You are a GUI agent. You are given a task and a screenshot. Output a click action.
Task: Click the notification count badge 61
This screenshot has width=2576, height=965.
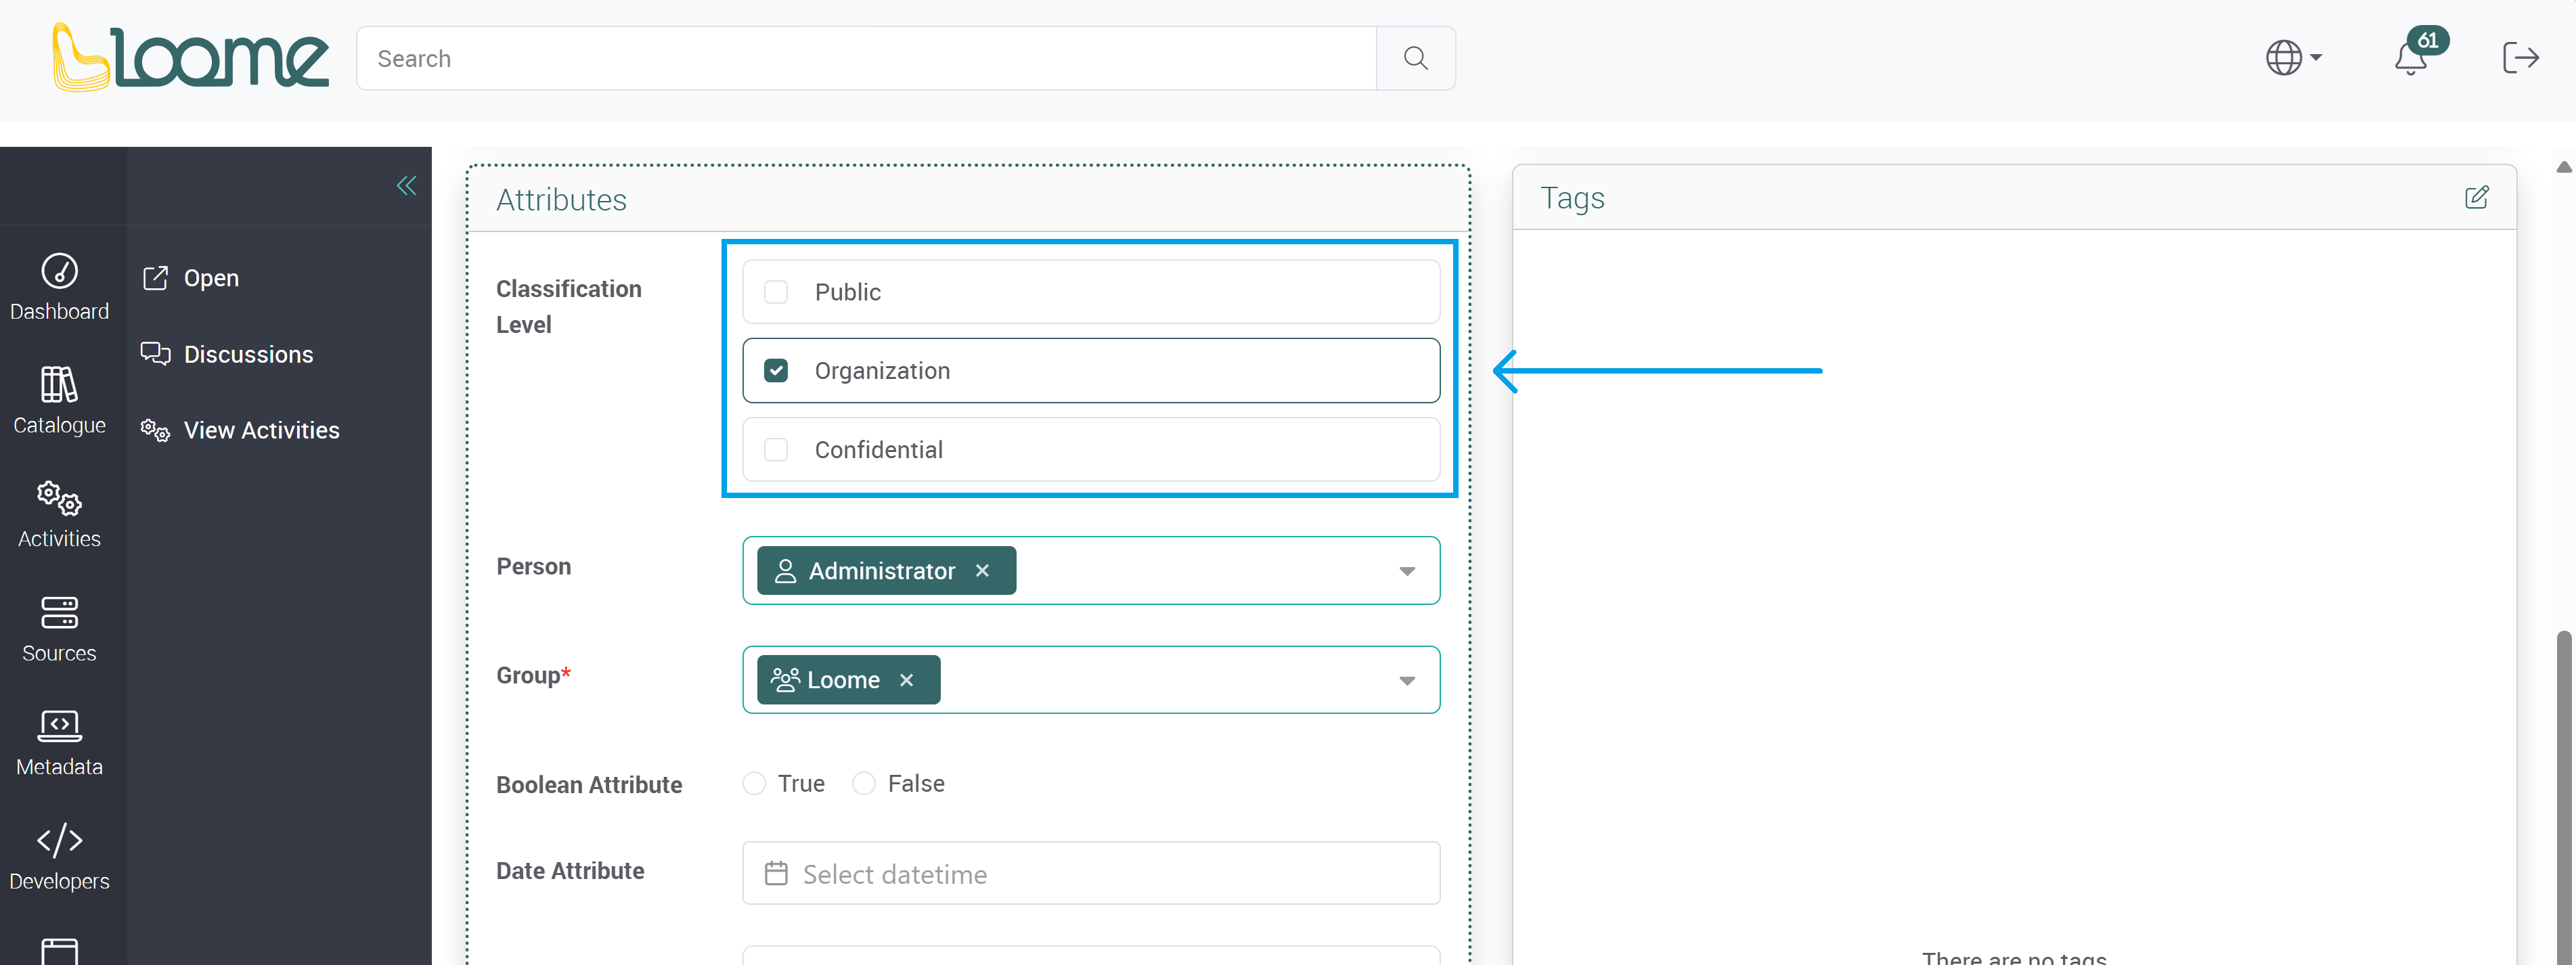pos(2428,40)
